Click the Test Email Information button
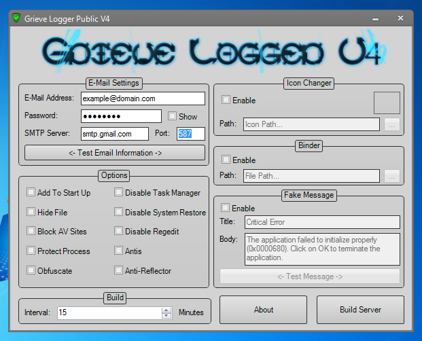This screenshot has width=422, height=341. (x=115, y=153)
